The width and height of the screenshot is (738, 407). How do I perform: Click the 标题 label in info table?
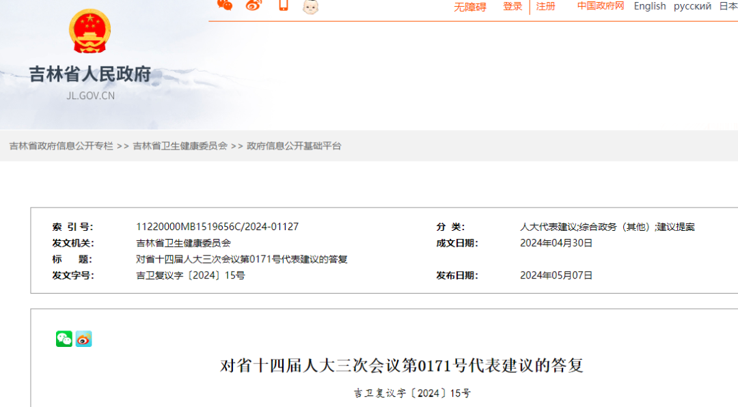click(x=72, y=259)
